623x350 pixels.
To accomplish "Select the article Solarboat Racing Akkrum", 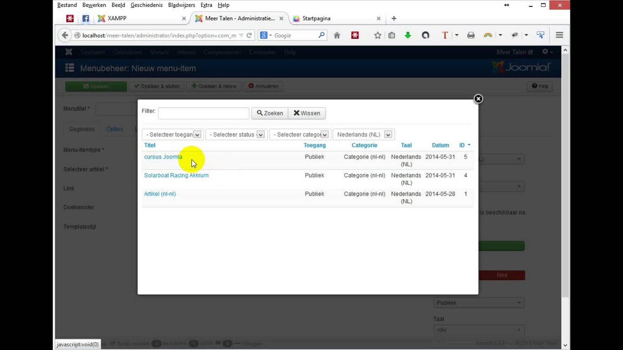I will click(176, 175).
